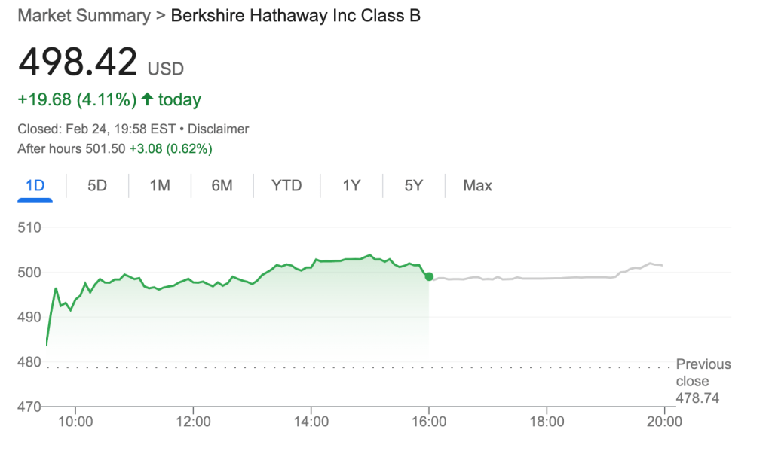Switch to the 1Y chart view
The width and height of the screenshot is (772, 457).
click(351, 186)
